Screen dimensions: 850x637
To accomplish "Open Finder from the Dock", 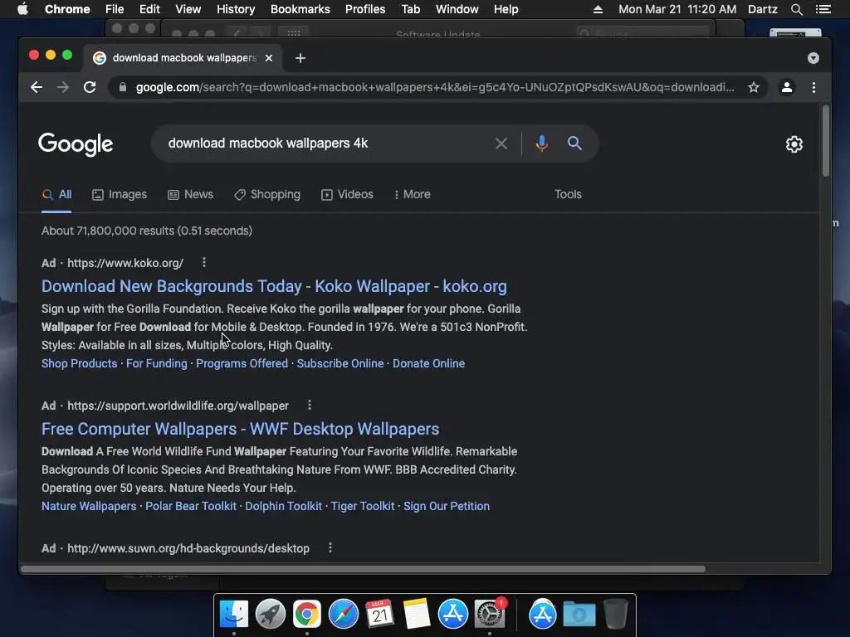I will pyautogui.click(x=234, y=615).
